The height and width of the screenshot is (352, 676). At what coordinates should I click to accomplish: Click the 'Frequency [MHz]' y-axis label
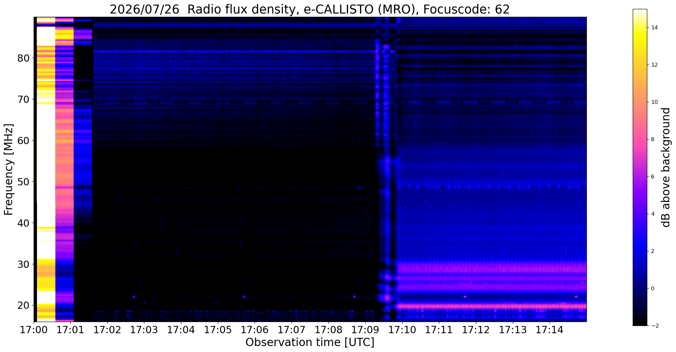(9, 170)
